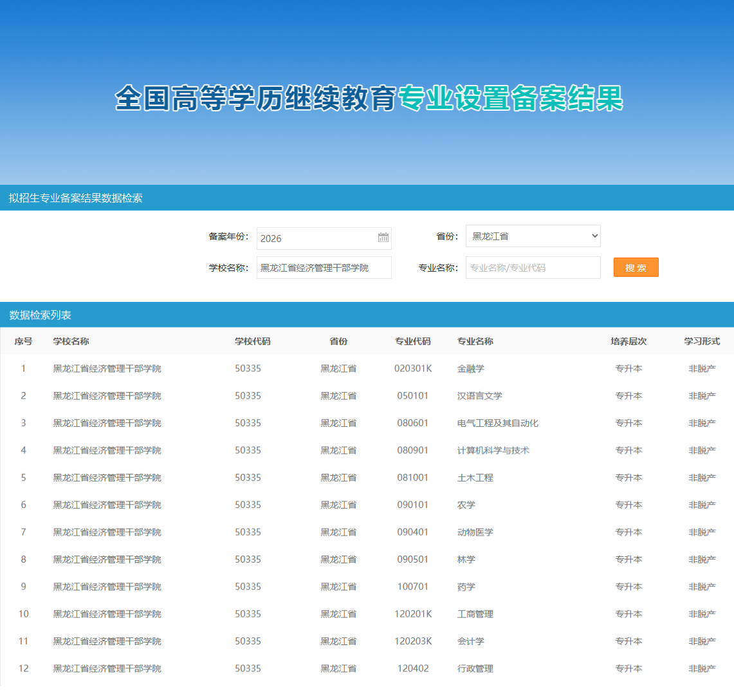Click the 专业名称/专业代码 input field

[x=533, y=268]
